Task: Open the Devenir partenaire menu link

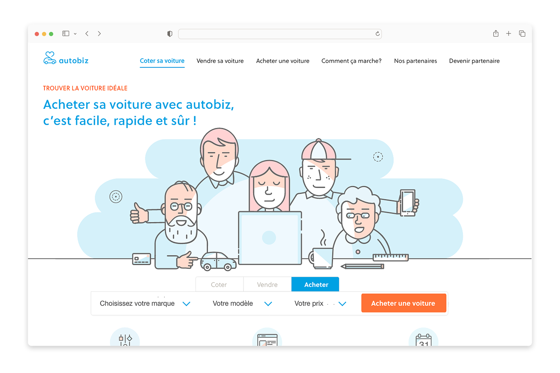Action: (x=474, y=61)
